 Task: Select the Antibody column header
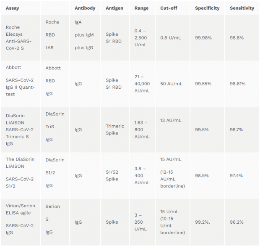[85, 8]
